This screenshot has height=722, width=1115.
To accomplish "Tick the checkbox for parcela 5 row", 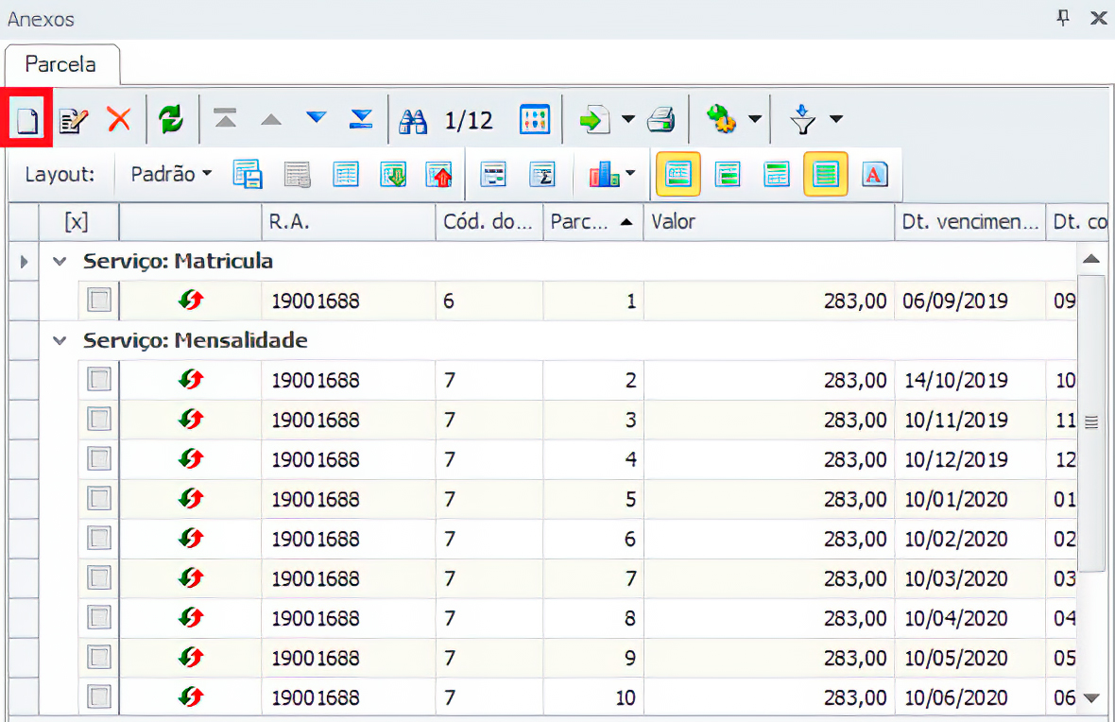I will 99,499.
